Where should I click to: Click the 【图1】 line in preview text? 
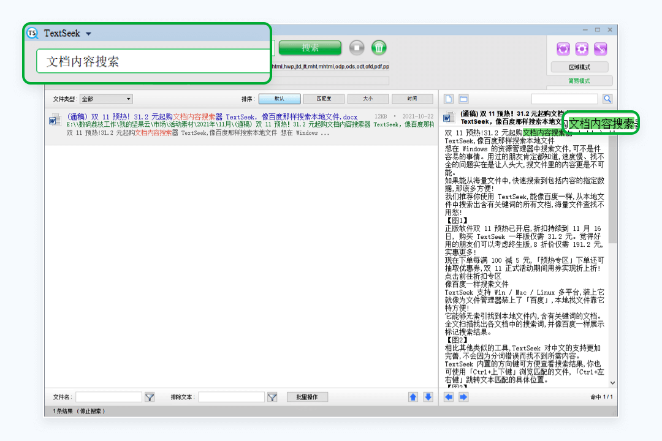(x=457, y=221)
